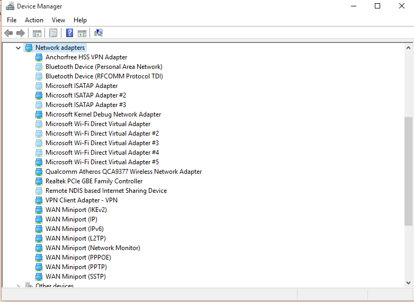Click icon beside WAN Miniport (SSTP)
The width and height of the screenshot is (414, 302).
[x=39, y=277]
